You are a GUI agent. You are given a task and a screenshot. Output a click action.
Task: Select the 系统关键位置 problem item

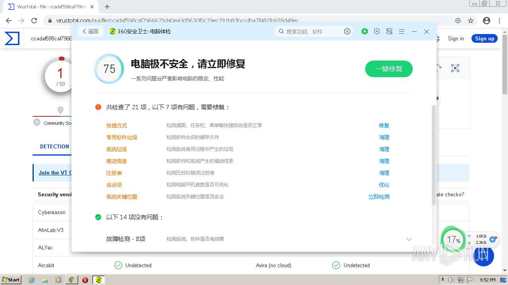[122, 197]
